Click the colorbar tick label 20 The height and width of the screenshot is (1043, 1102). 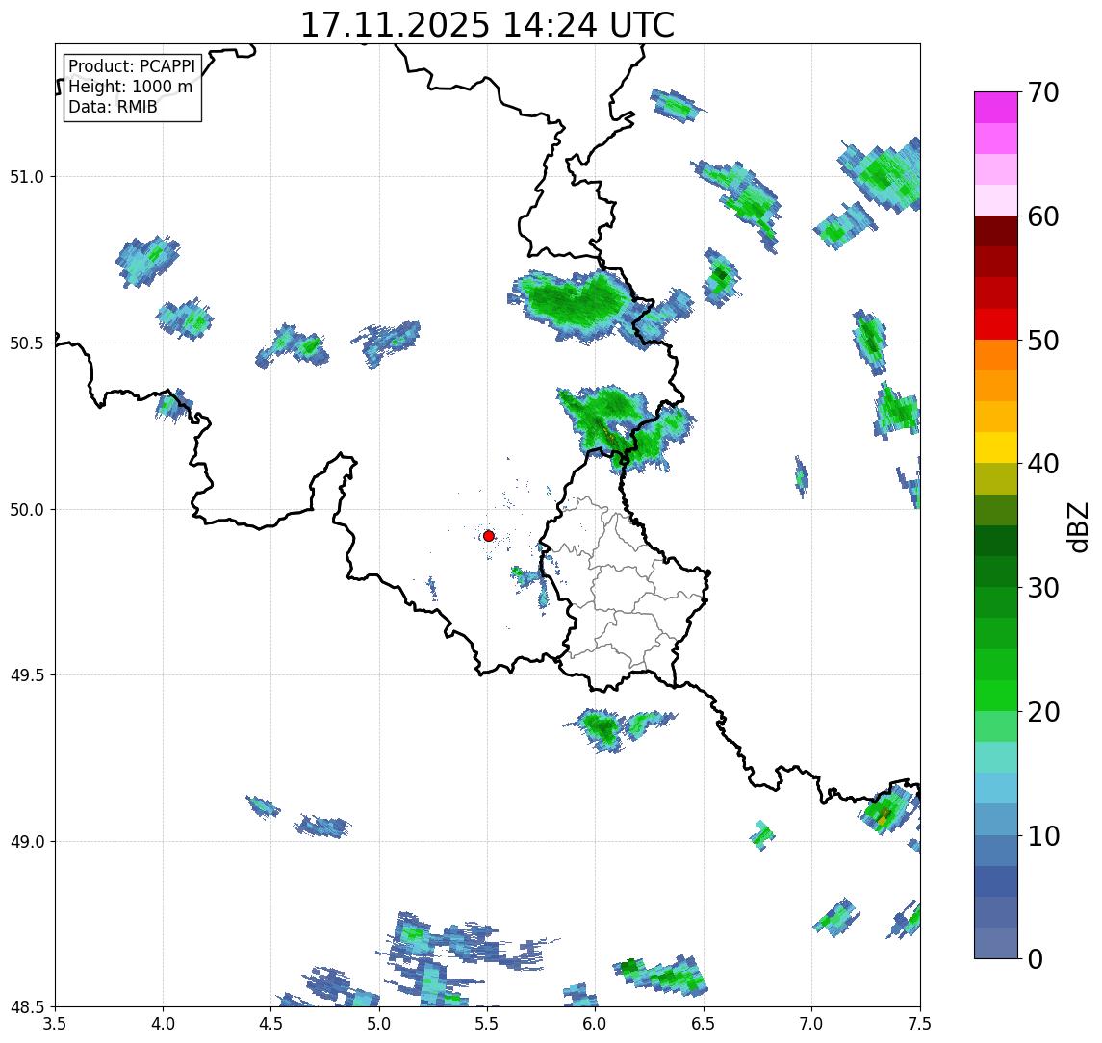coord(1043,712)
